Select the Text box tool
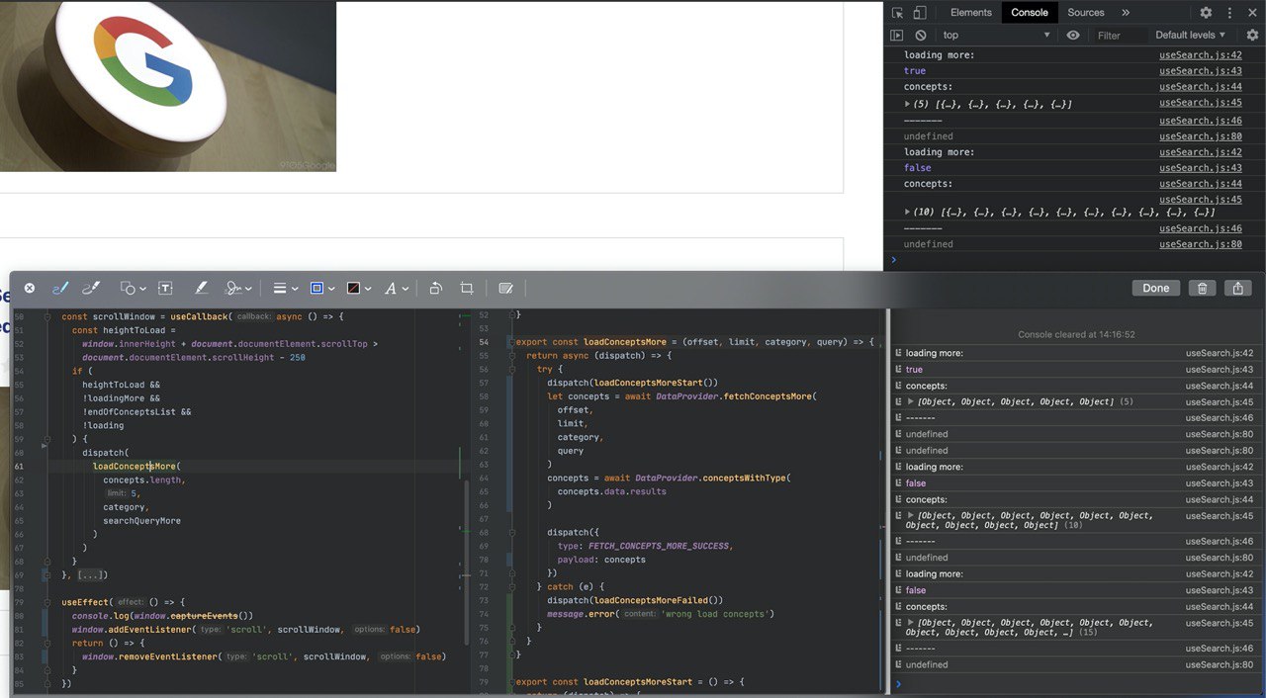The image size is (1266, 698). click(165, 288)
